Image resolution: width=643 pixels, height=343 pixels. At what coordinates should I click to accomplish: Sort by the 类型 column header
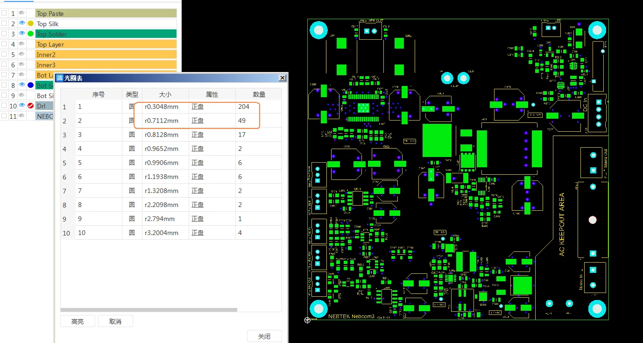click(x=132, y=94)
